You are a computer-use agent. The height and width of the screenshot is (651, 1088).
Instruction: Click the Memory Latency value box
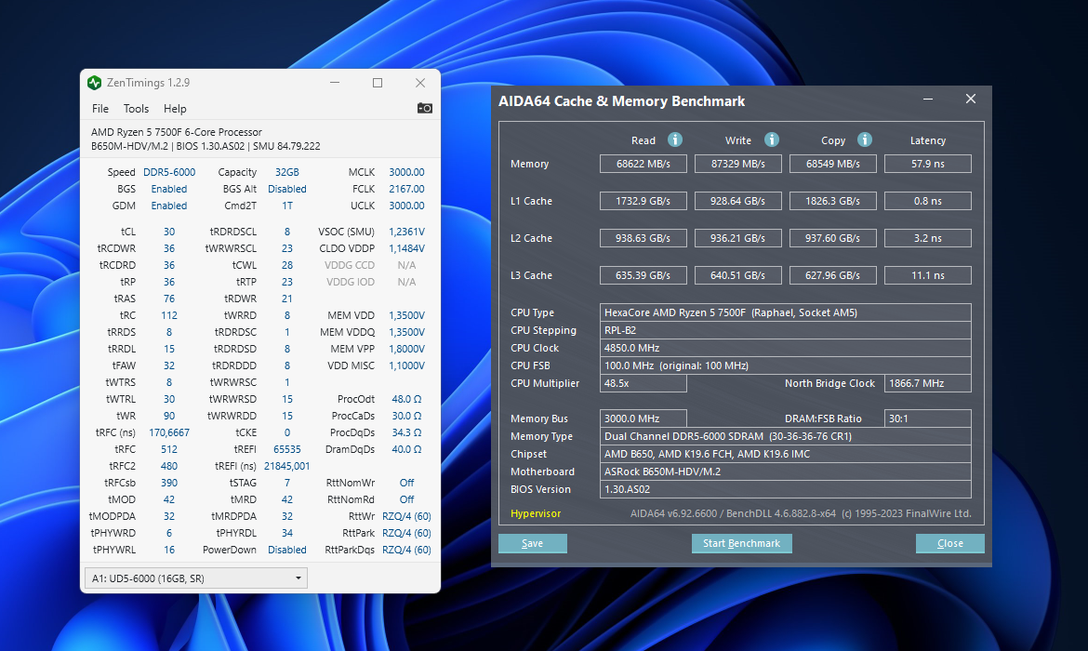coord(927,164)
